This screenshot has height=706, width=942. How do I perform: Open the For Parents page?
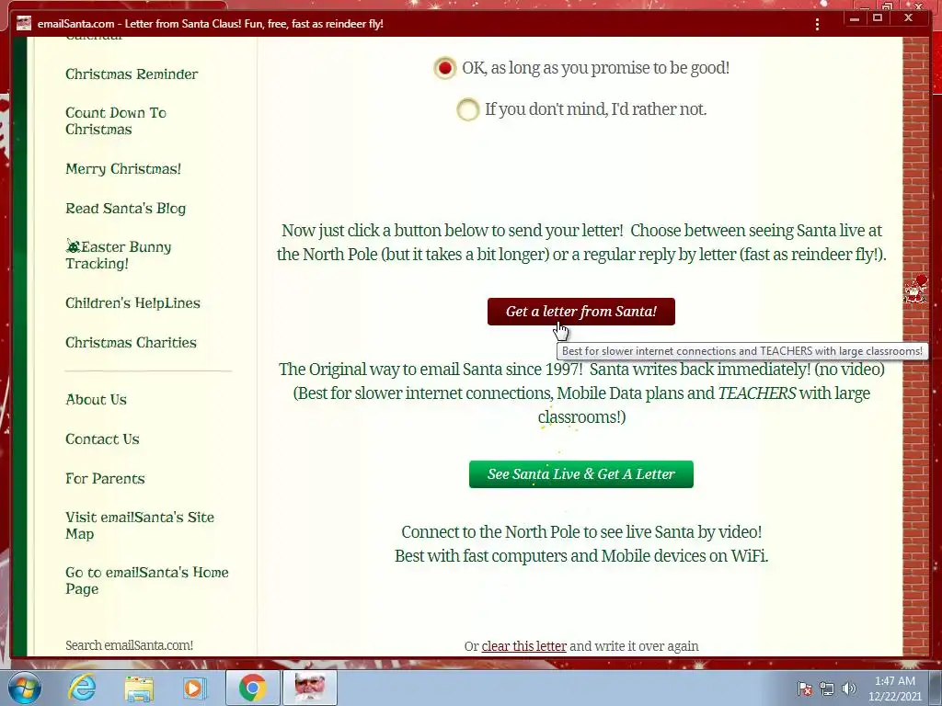tap(105, 479)
